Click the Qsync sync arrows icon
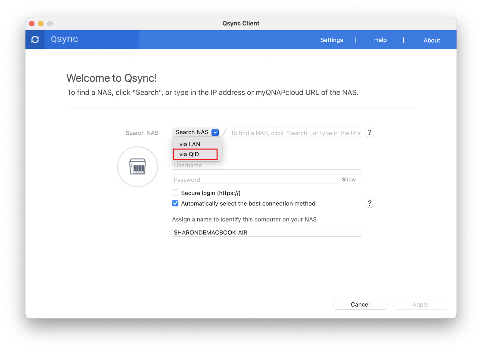Viewport: 482px width, 352px height. pyautogui.click(x=35, y=39)
